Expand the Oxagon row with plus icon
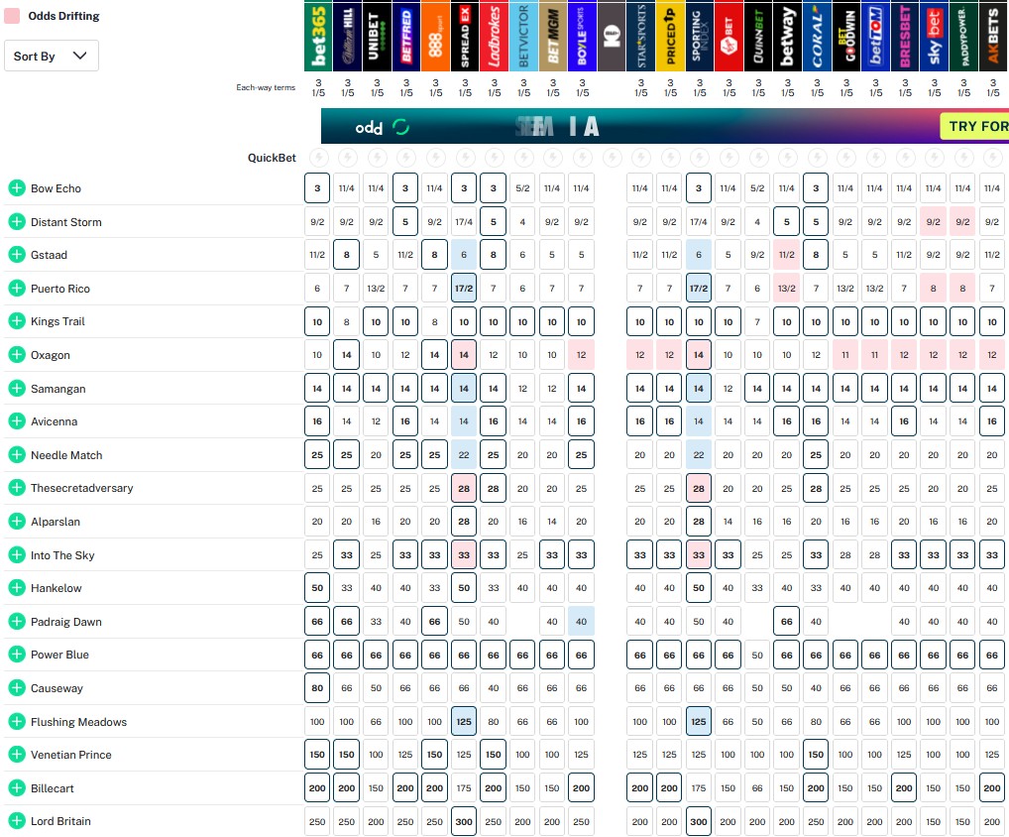The height and width of the screenshot is (837, 1009). click(16, 355)
